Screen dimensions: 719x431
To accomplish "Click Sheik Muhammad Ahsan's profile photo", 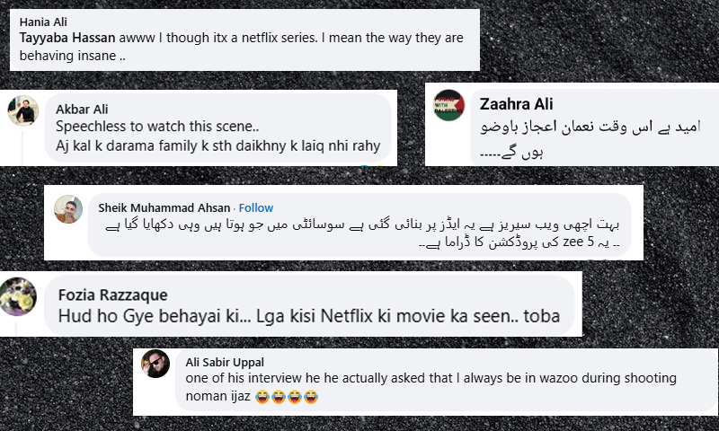I will tap(69, 208).
